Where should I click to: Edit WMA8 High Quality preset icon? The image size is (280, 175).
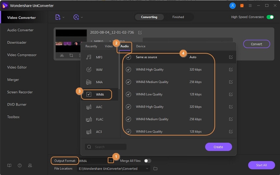coord(231,69)
